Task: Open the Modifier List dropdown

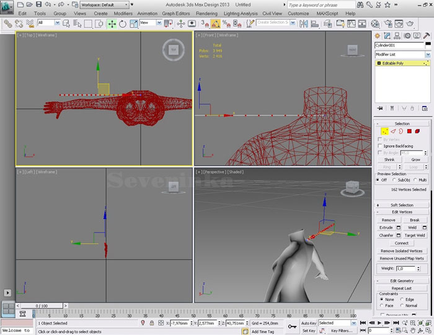Action: tap(428, 55)
